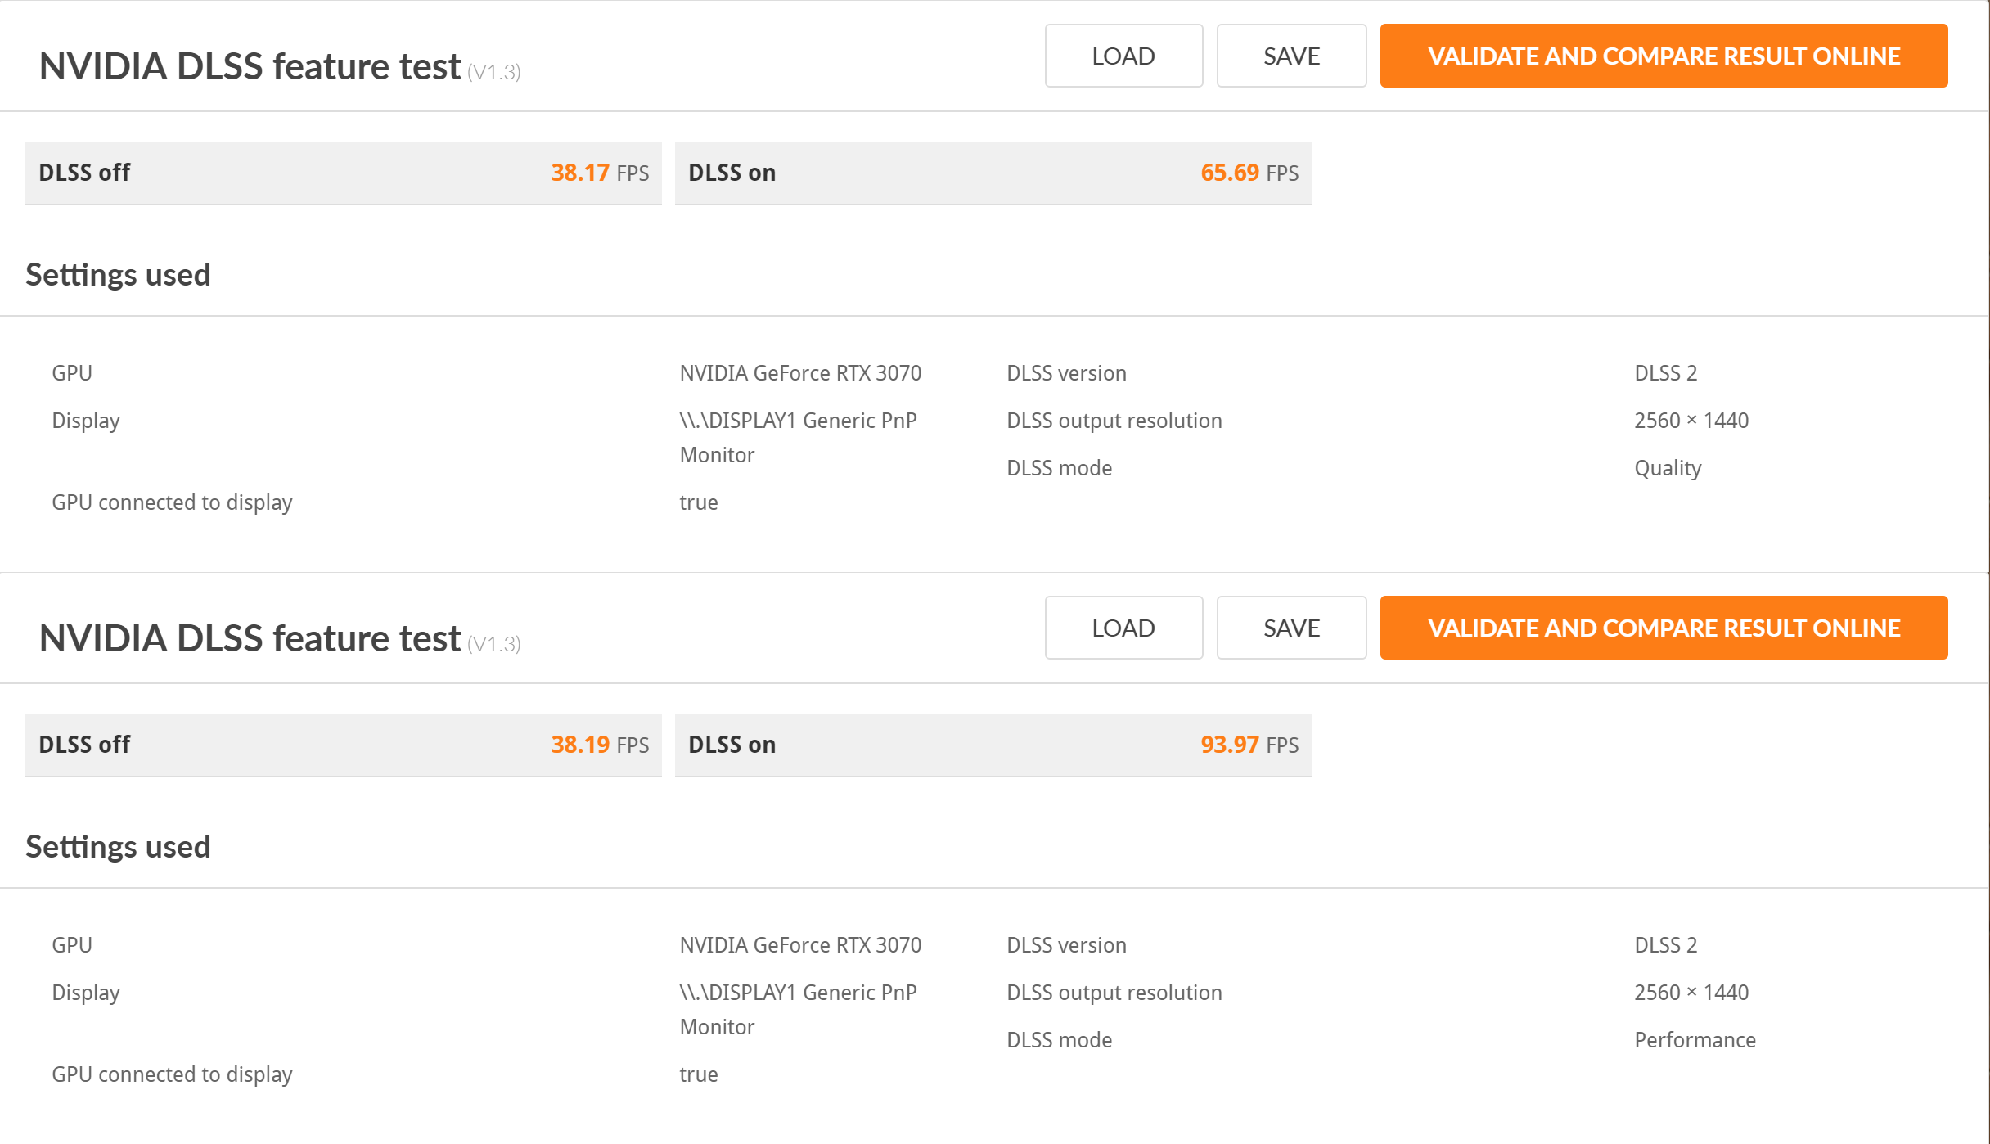Screen dimensions: 1990x1144
Task: Click NVIDIA GeForce RTX 3070 in the second result
Action: [800, 945]
